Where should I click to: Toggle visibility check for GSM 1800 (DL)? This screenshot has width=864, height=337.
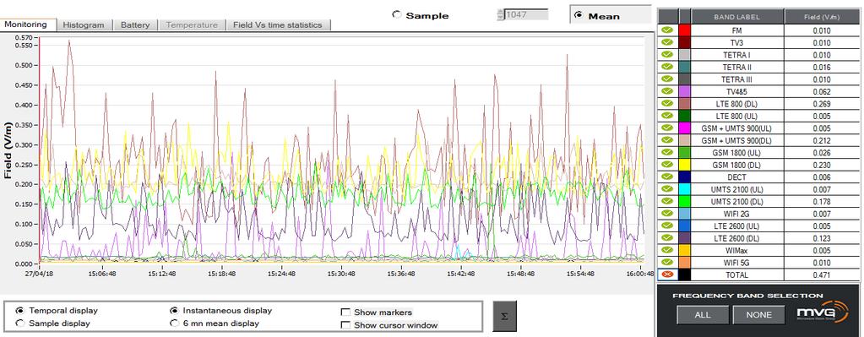pyautogui.click(x=667, y=164)
